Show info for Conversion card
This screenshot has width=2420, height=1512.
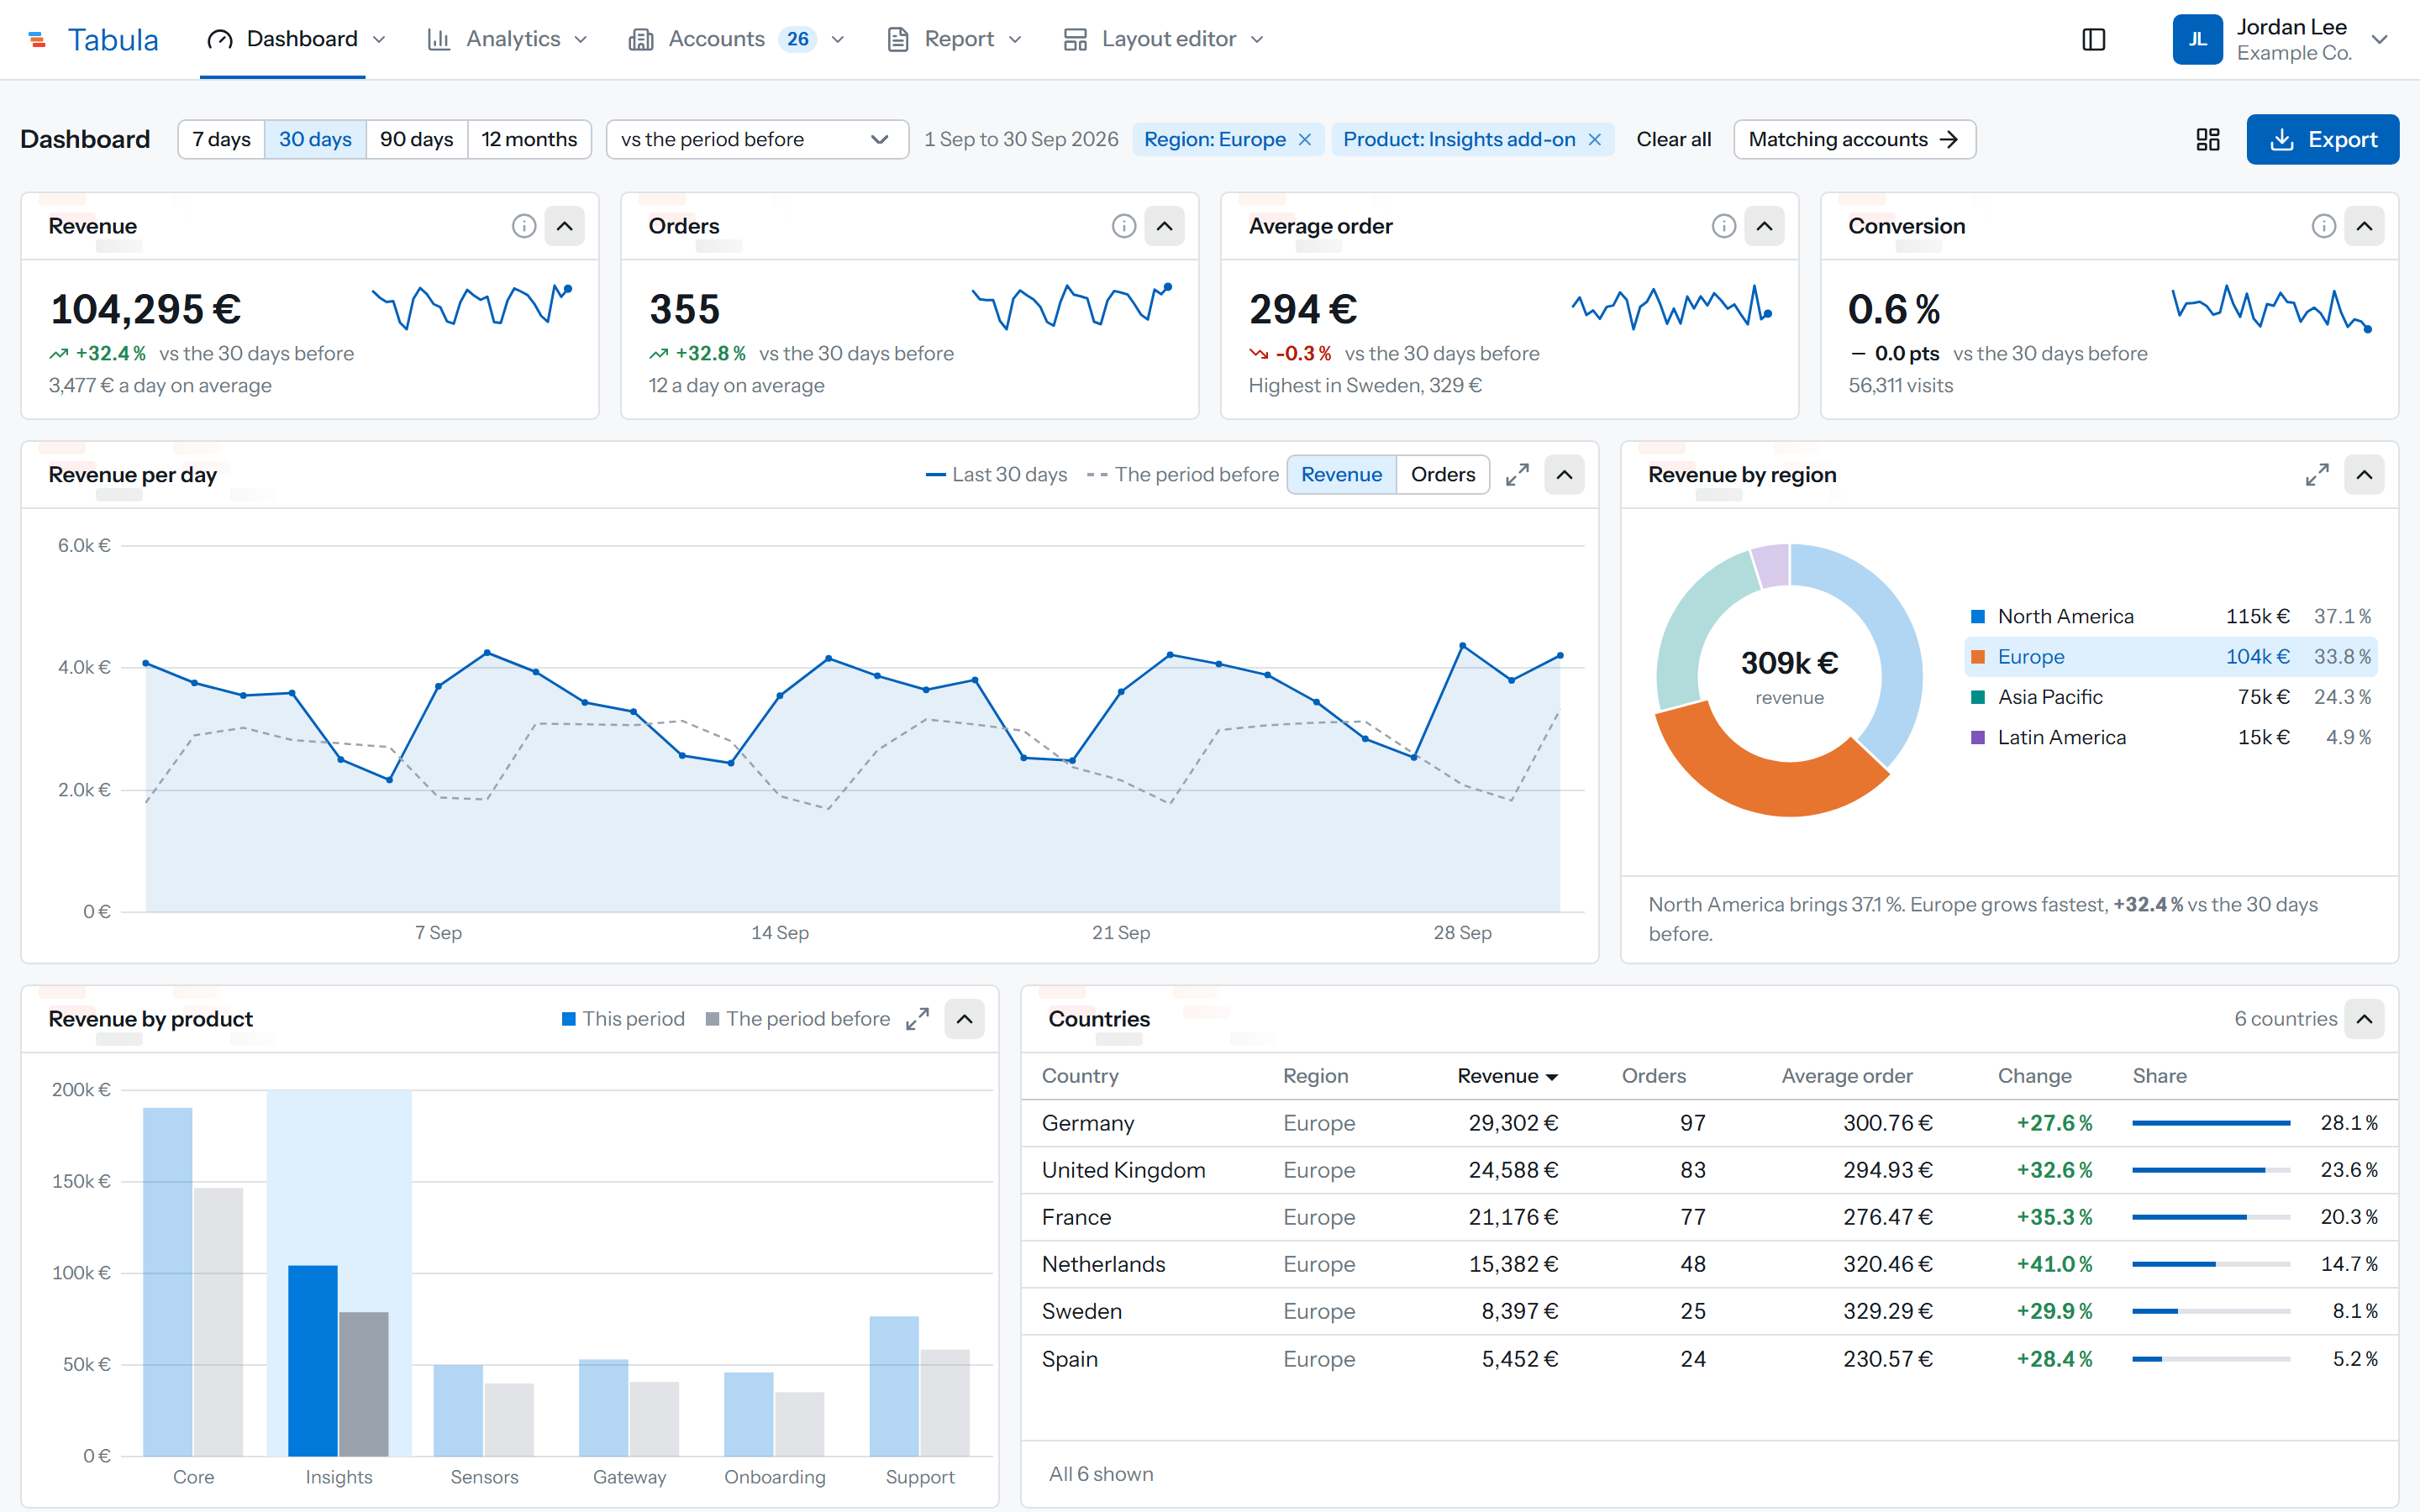point(2324,226)
